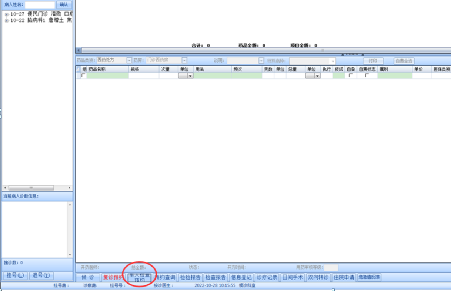This screenshot has width=451, height=291.
Task: Expand the 10-22 脑病科1 tree node
Action: pos(6,21)
